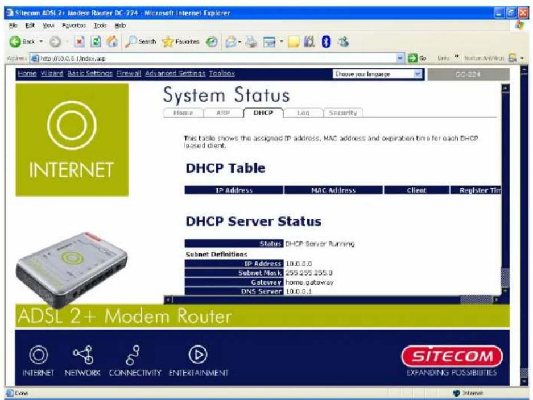Click the Home navigation link
Image resolution: width=533 pixels, height=400 pixels.
27,73
